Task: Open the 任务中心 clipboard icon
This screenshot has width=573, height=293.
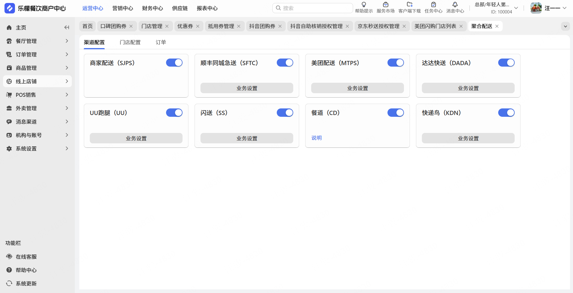Action: [433, 5]
